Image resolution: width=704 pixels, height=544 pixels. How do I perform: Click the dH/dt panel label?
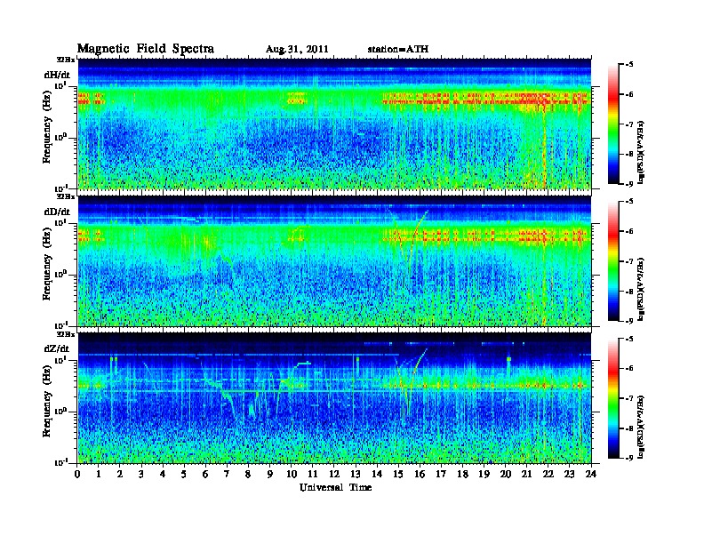coord(57,74)
